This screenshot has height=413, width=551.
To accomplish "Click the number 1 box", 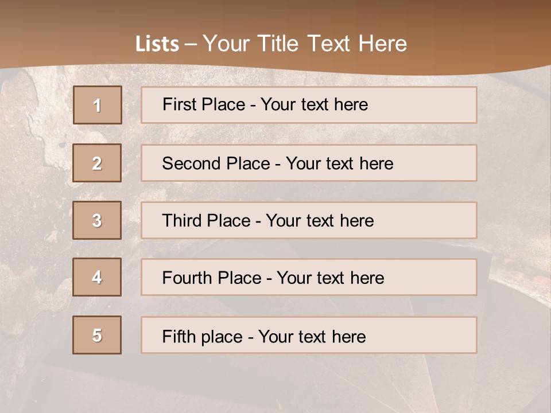I will [98, 105].
